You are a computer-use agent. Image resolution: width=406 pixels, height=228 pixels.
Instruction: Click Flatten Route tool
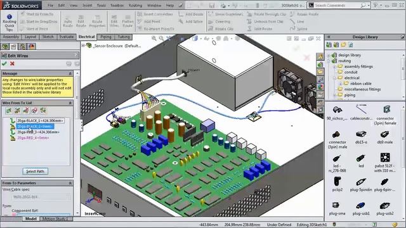pyautogui.click(x=128, y=21)
